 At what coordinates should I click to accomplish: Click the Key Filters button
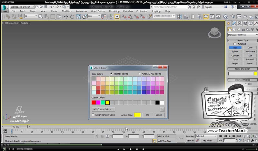click(208, 141)
